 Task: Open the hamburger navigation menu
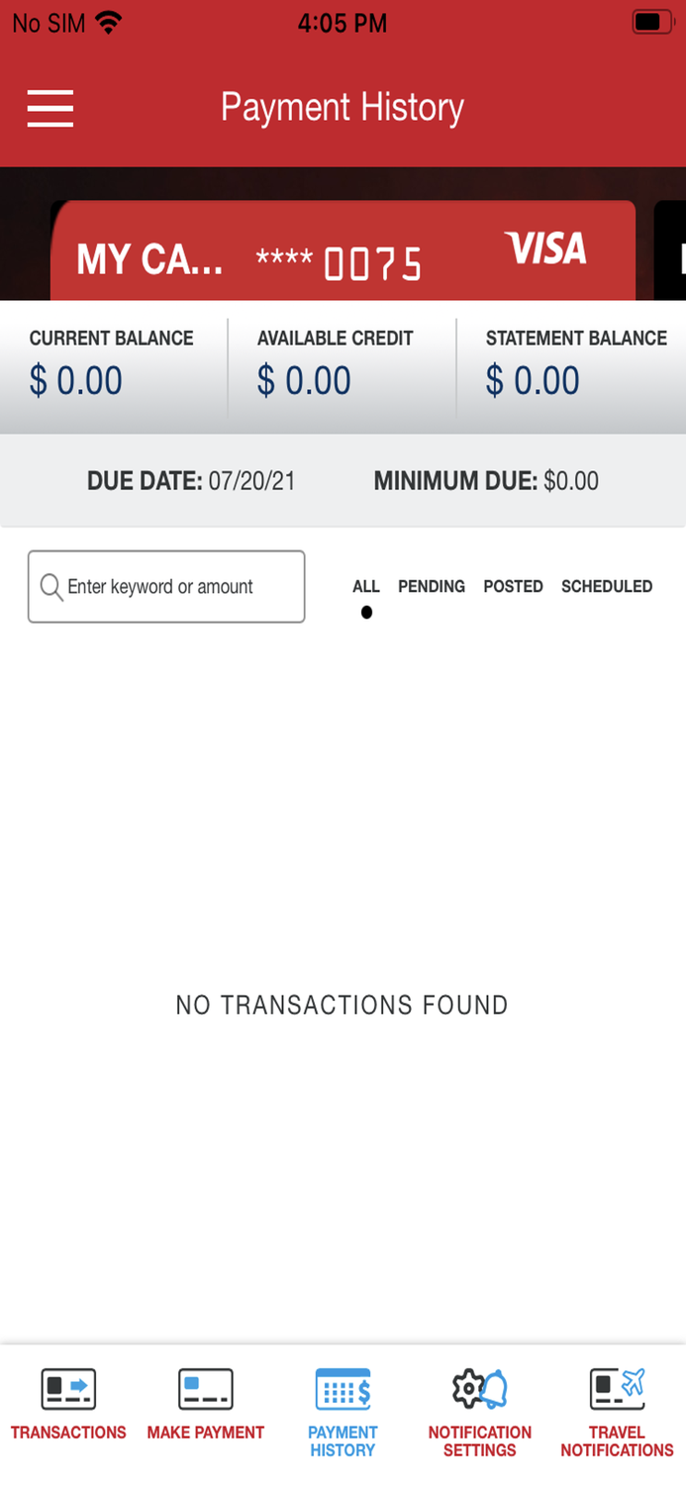[49, 108]
